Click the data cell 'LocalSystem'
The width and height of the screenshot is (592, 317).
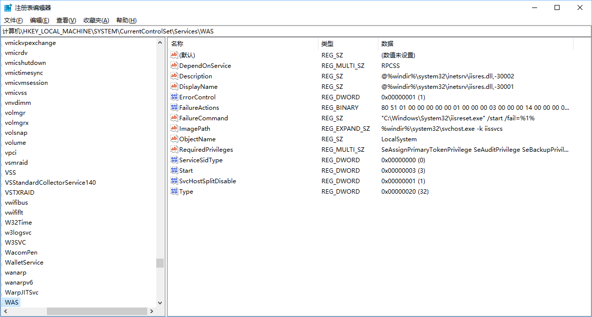click(399, 139)
